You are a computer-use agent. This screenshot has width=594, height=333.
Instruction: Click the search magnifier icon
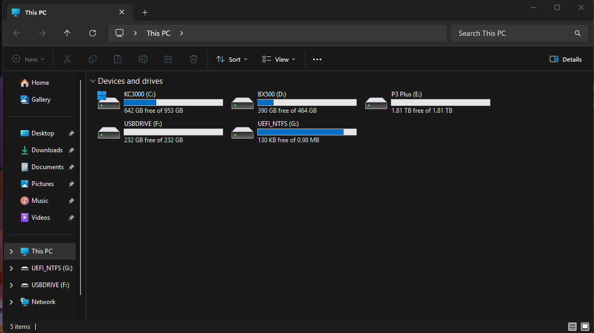pyautogui.click(x=577, y=33)
